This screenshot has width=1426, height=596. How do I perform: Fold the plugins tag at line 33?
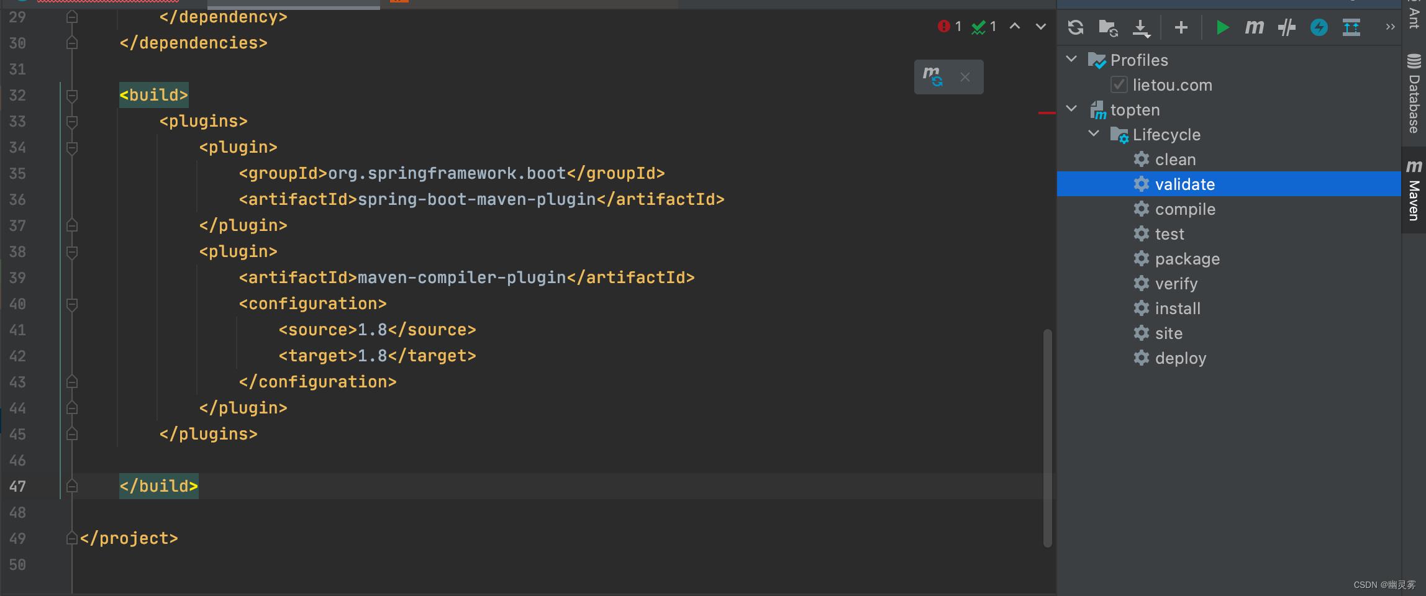point(71,121)
